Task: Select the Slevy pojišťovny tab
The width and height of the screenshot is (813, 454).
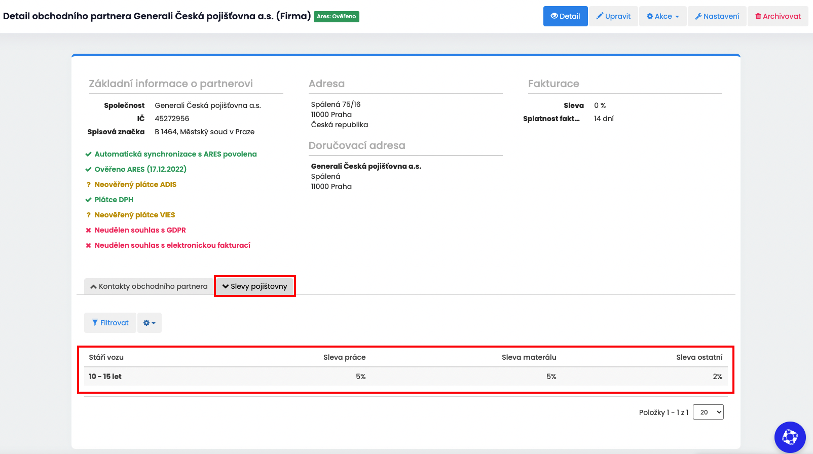Action: click(x=254, y=286)
